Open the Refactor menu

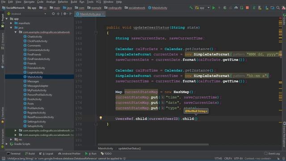click(x=63, y=2)
